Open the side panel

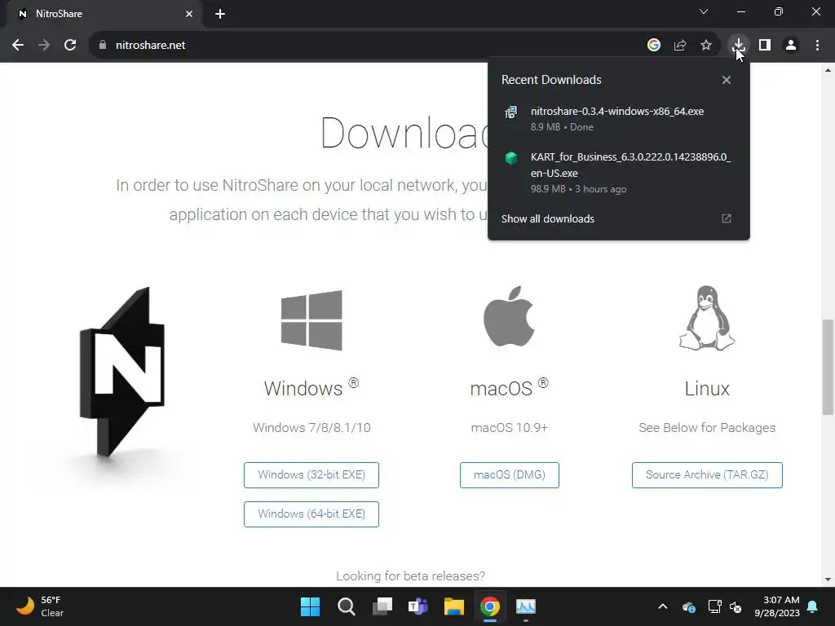[765, 46]
